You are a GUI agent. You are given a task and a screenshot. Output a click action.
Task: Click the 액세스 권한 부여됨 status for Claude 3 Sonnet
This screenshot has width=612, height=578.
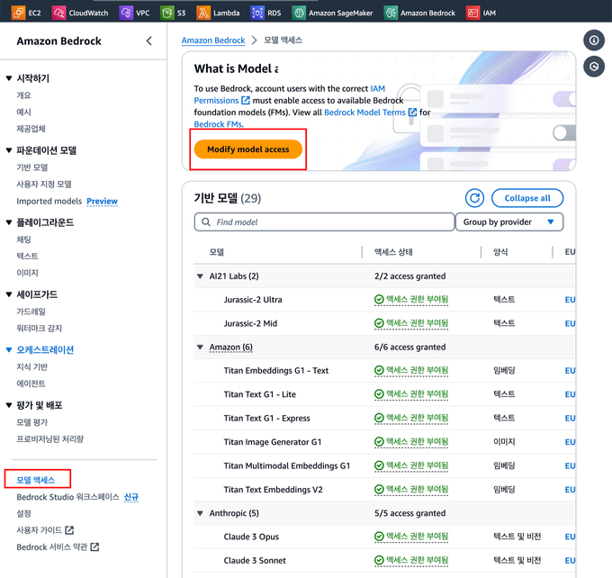(411, 560)
